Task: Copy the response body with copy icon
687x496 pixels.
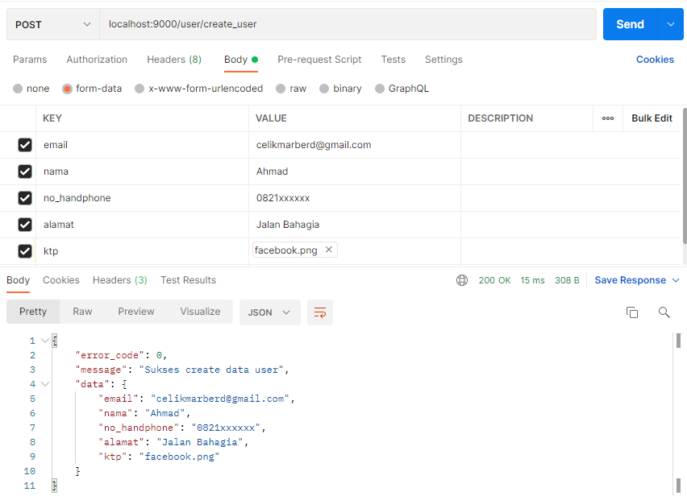Action: point(632,312)
